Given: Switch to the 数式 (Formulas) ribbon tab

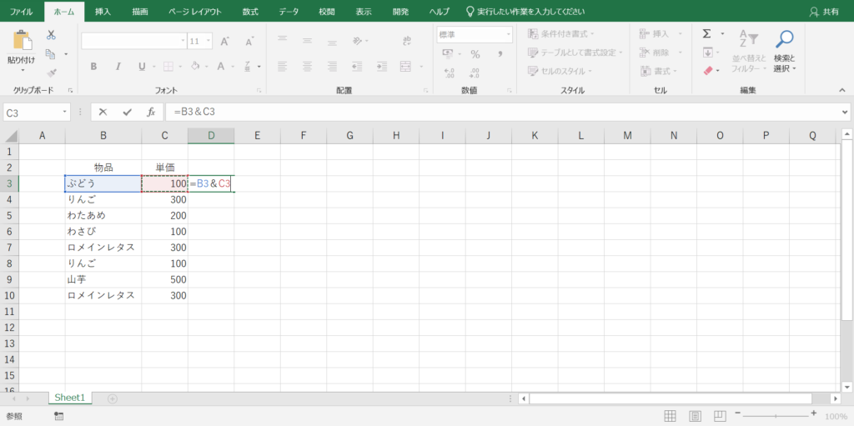Looking at the screenshot, I should tap(249, 12).
